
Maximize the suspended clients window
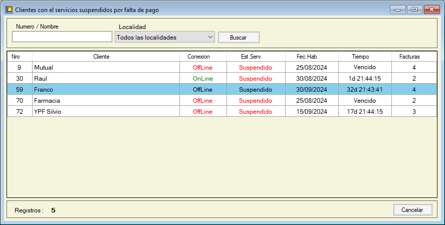(x=414, y=9)
